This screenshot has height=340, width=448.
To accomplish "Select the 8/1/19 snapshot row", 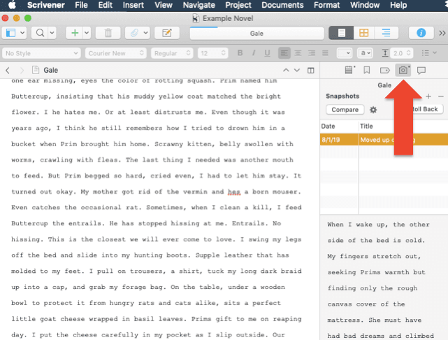I will pyautogui.click(x=384, y=139).
